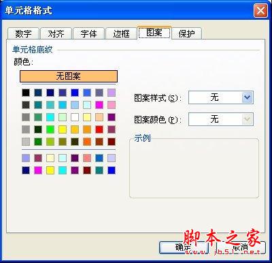Select the 字体 tab
This screenshot has width=272, height=263.
pos(88,33)
